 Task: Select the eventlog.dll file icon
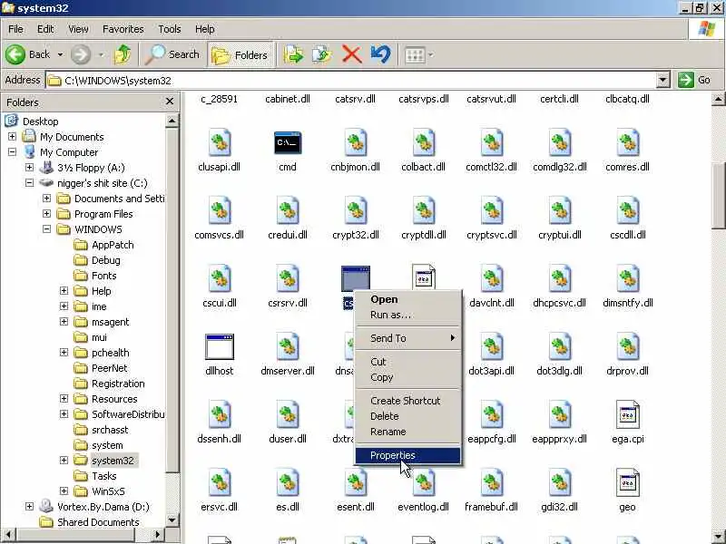tap(424, 482)
